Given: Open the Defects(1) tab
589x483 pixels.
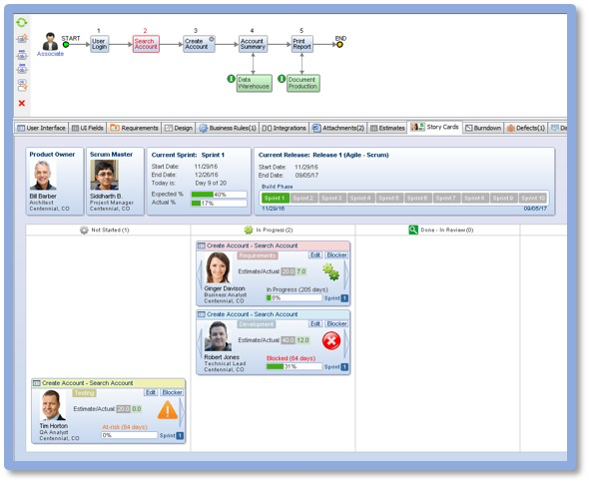Looking at the screenshot, I should (x=526, y=128).
